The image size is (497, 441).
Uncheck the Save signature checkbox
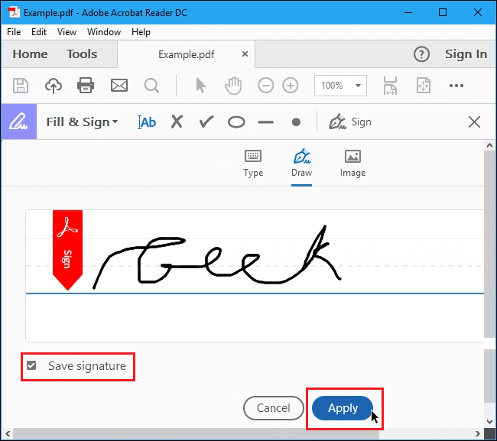point(31,366)
